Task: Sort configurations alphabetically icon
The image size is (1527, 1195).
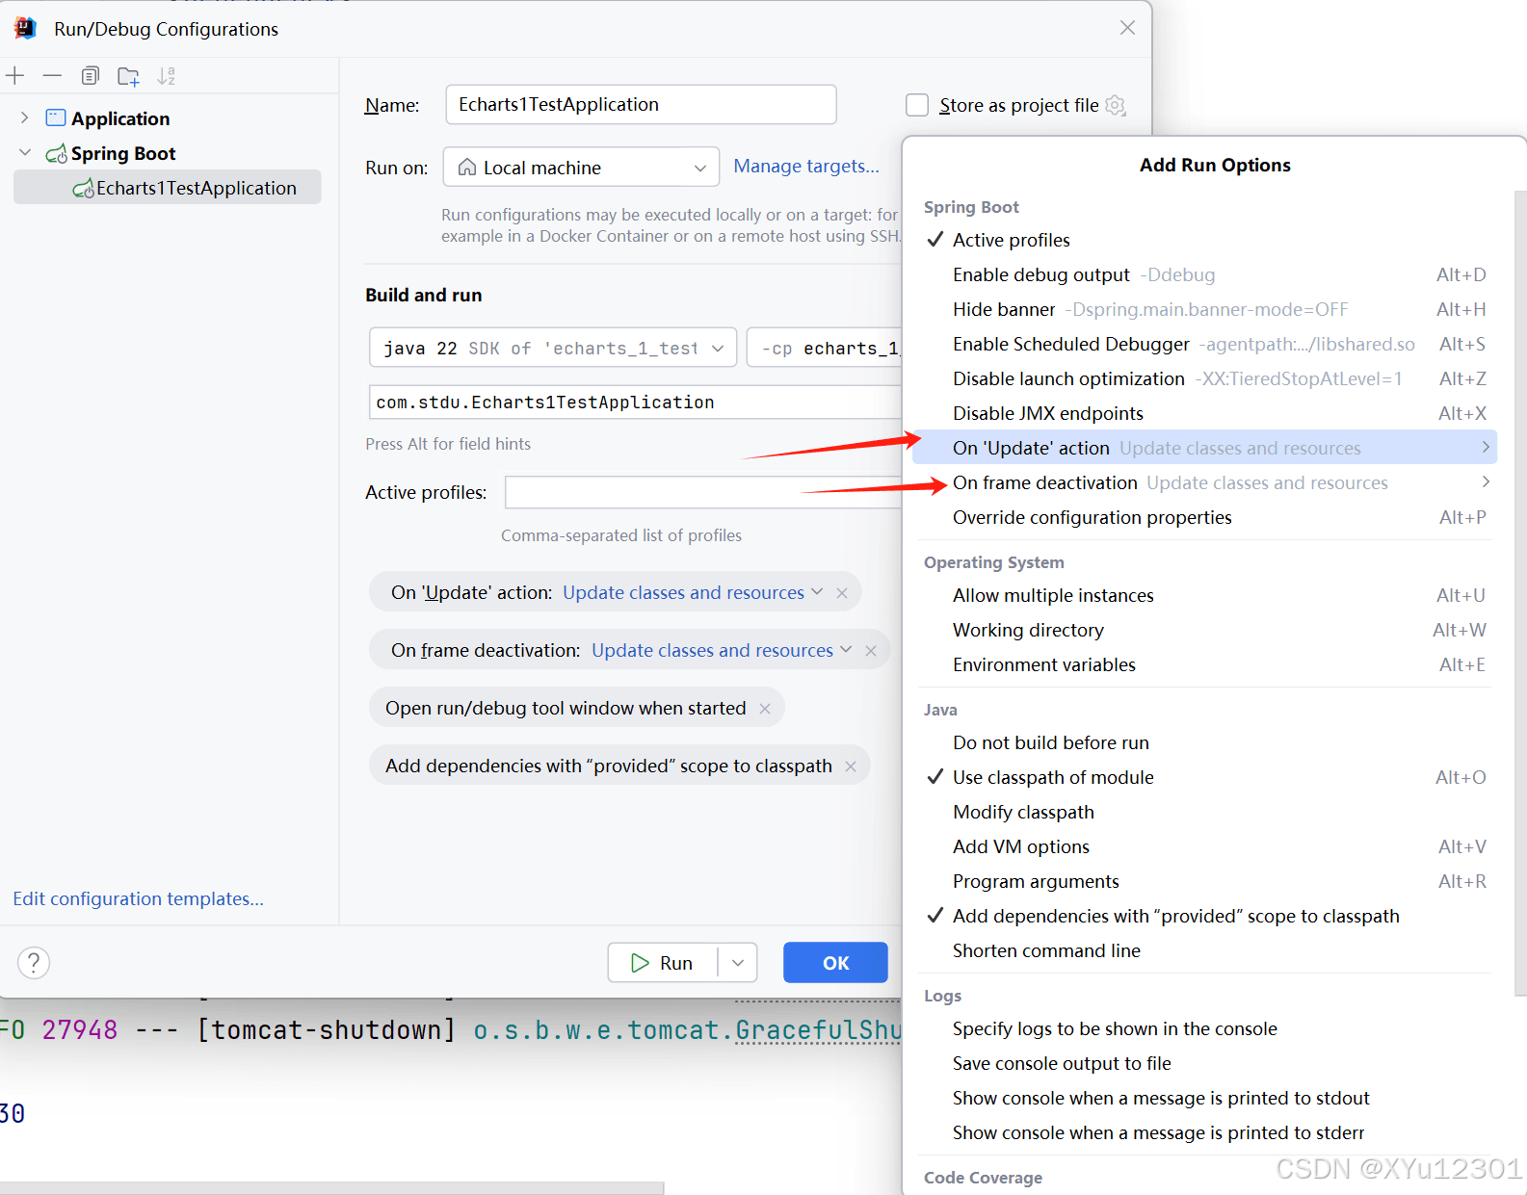Action: point(167,76)
